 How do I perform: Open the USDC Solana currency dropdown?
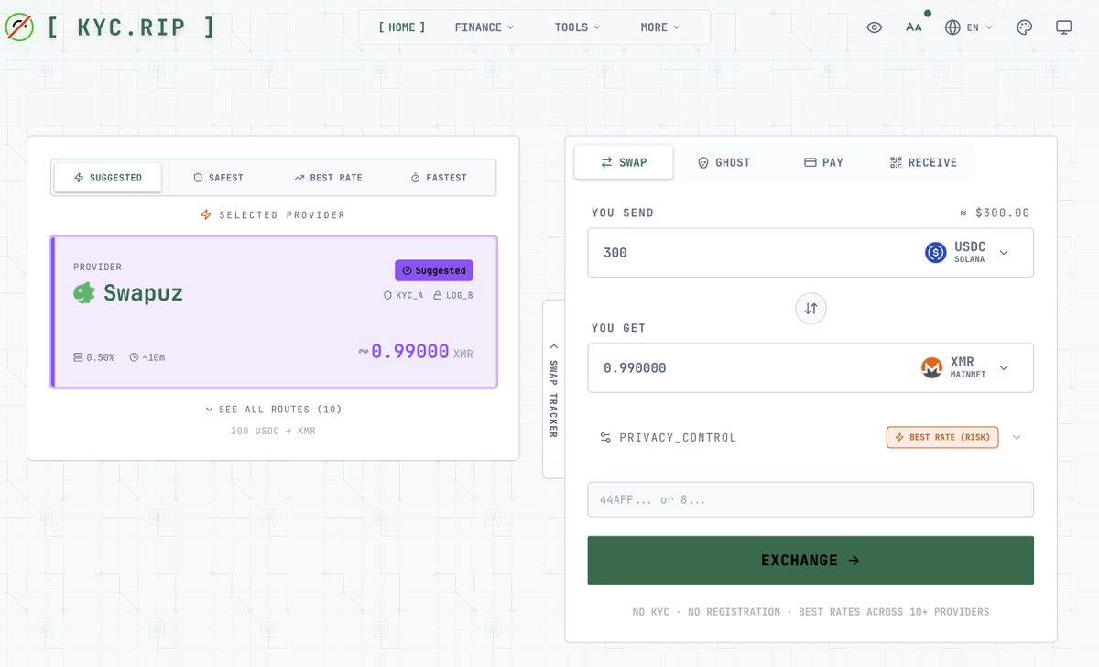967,253
